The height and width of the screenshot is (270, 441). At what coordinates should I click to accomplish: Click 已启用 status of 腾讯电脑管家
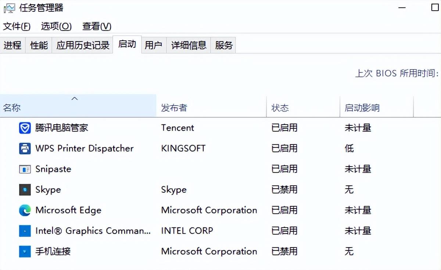coord(284,128)
